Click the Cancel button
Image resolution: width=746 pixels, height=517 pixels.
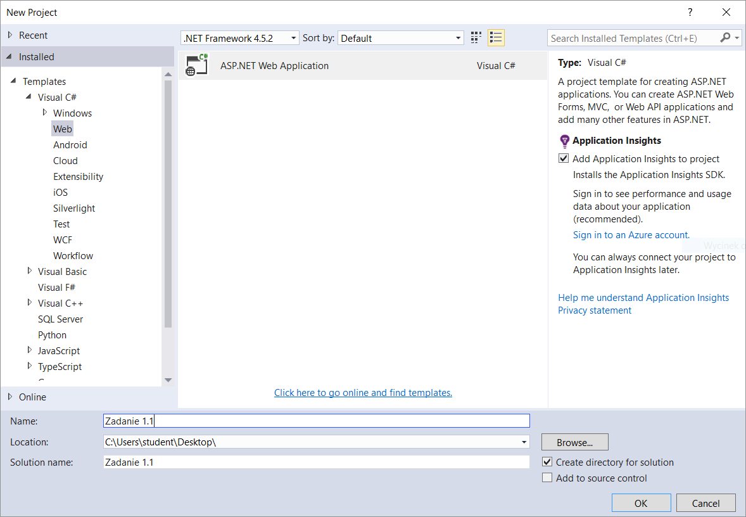[x=705, y=503]
